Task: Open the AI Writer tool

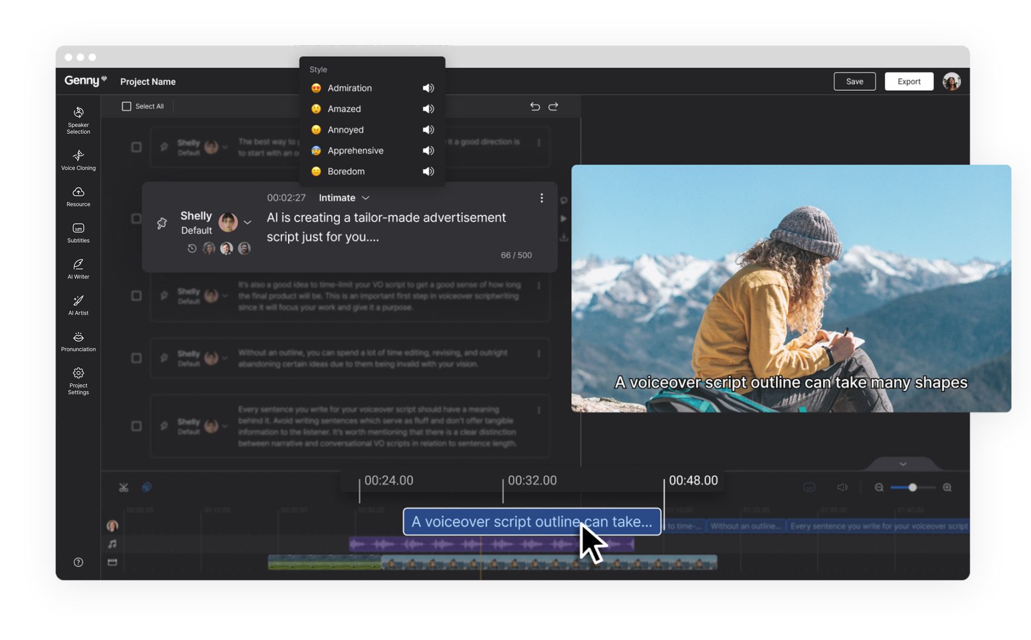Action: 78,269
